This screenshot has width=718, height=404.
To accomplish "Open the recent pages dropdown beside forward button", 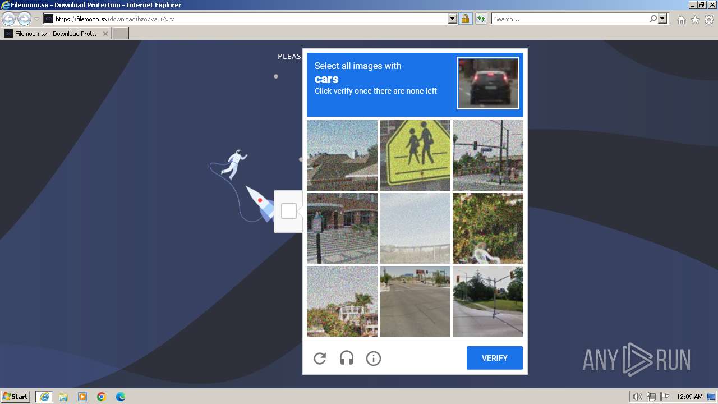I will click(x=36, y=19).
